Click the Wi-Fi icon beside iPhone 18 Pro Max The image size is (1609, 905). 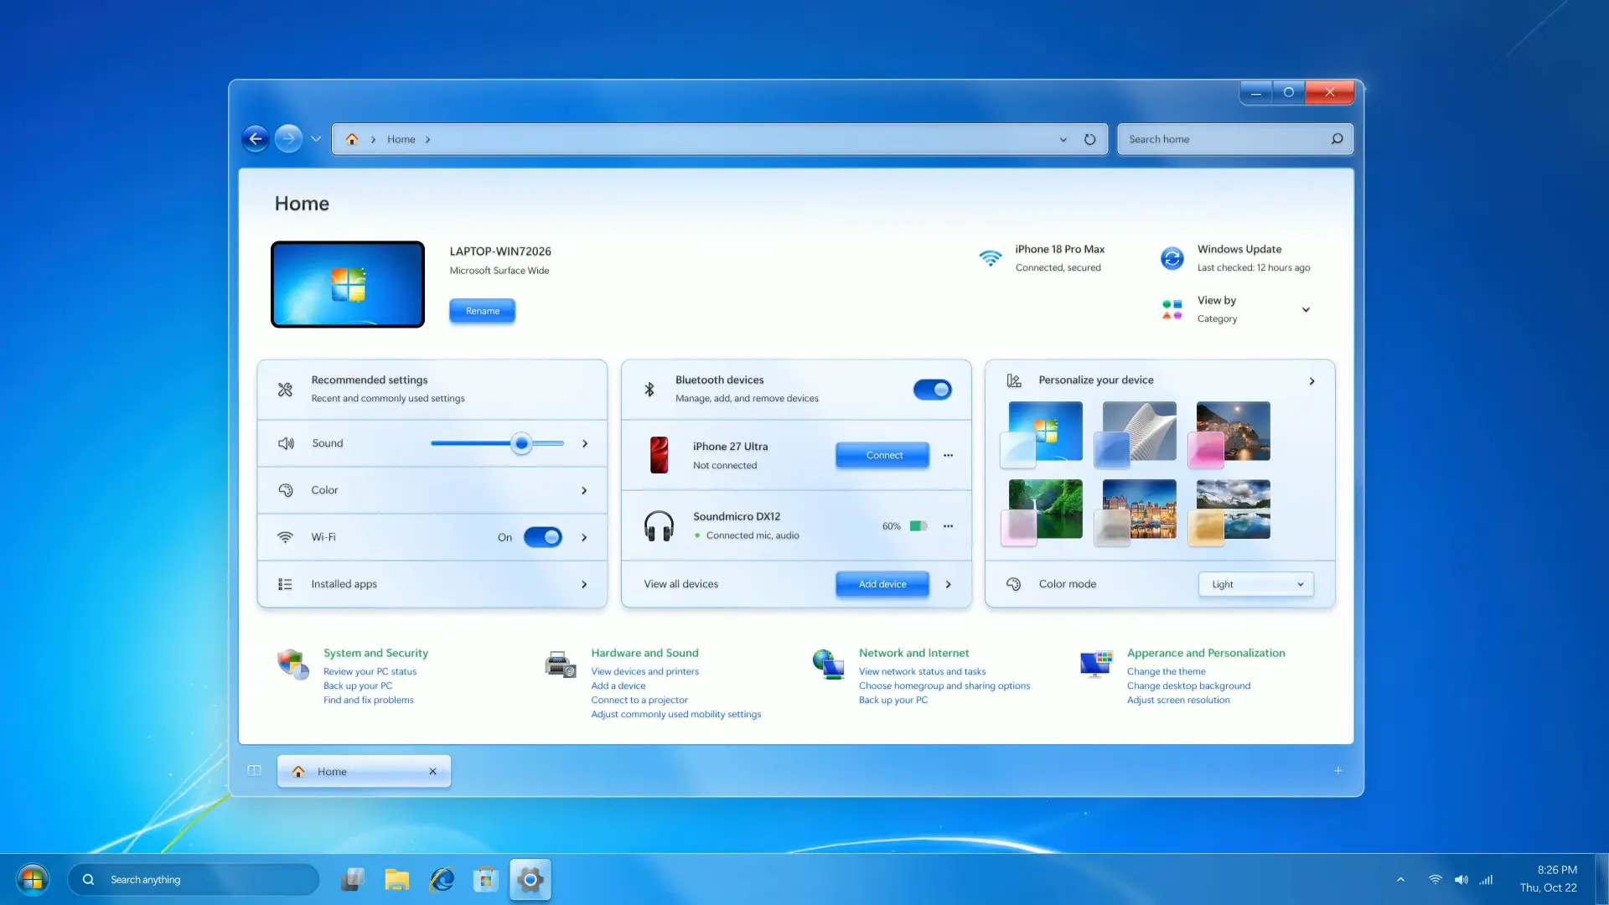(991, 258)
